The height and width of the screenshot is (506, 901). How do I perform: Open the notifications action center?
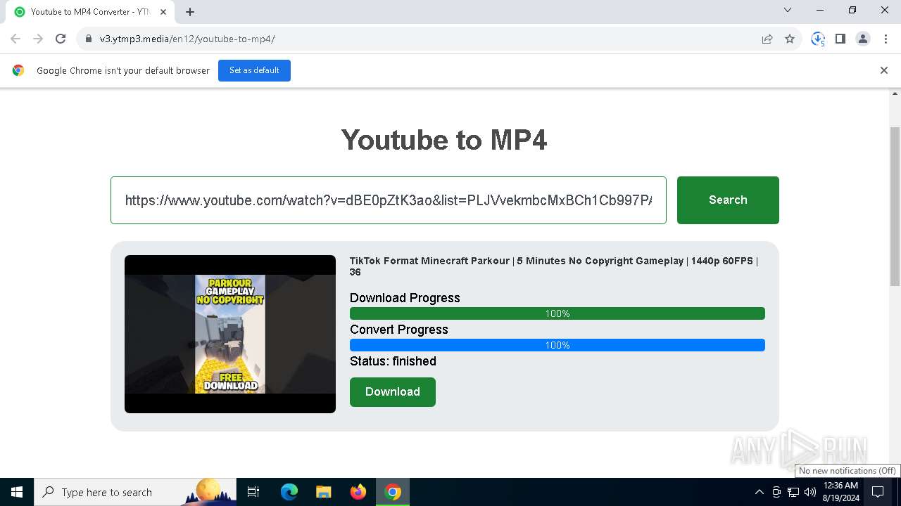pyautogui.click(x=878, y=492)
